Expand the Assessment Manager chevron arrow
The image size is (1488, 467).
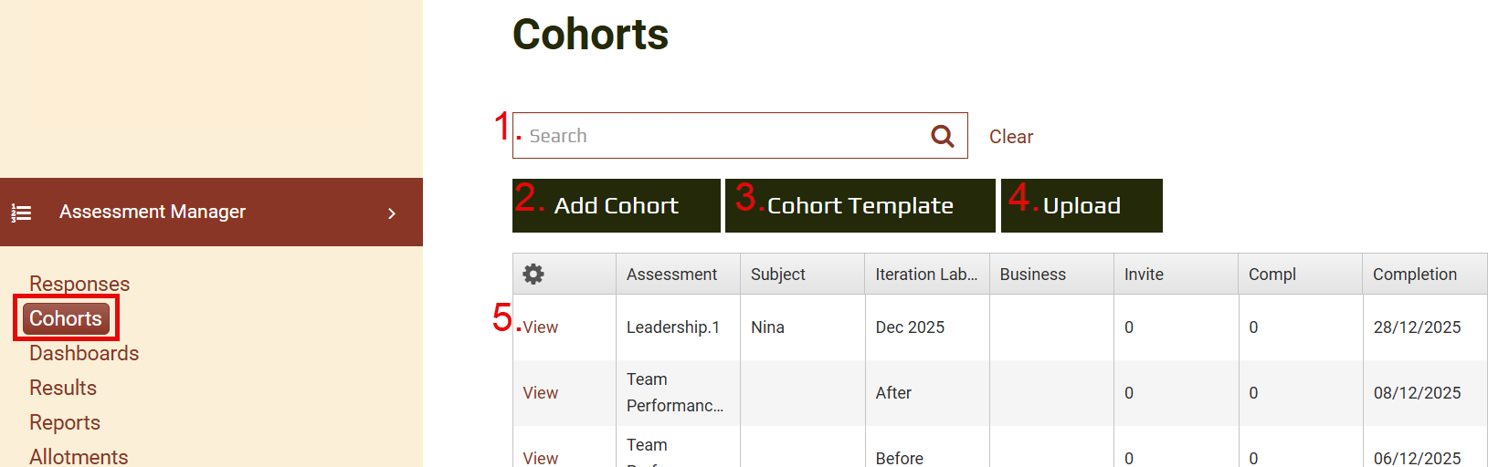tap(392, 213)
